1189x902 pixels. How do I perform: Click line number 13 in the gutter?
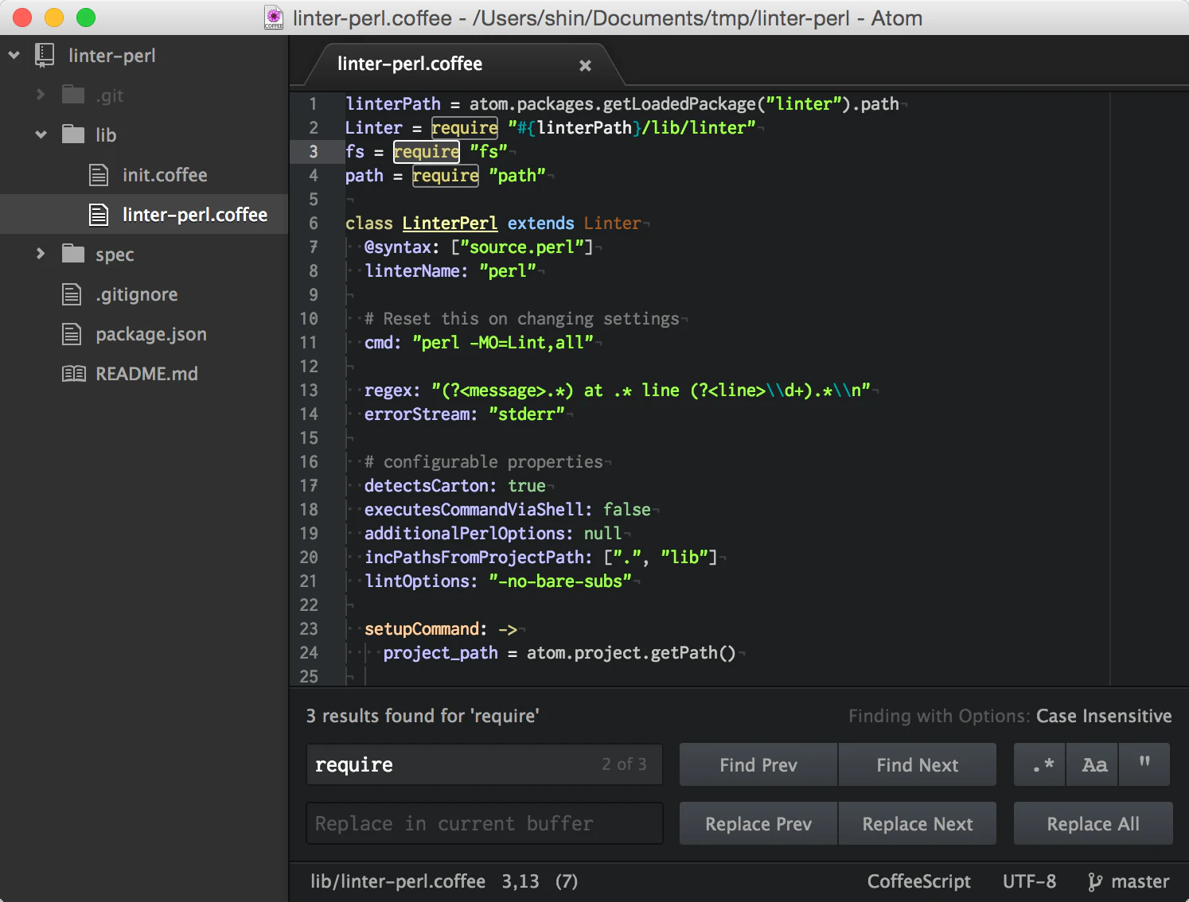click(309, 390)
